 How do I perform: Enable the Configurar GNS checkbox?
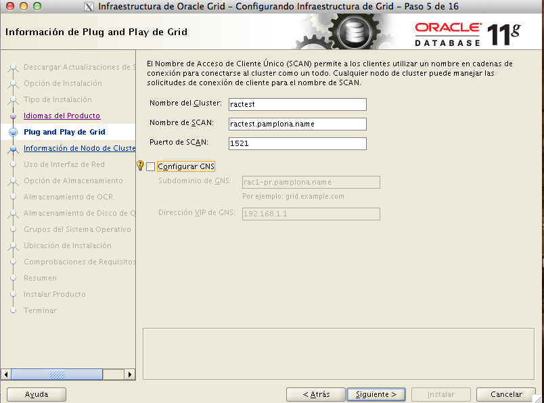(151, 167)
